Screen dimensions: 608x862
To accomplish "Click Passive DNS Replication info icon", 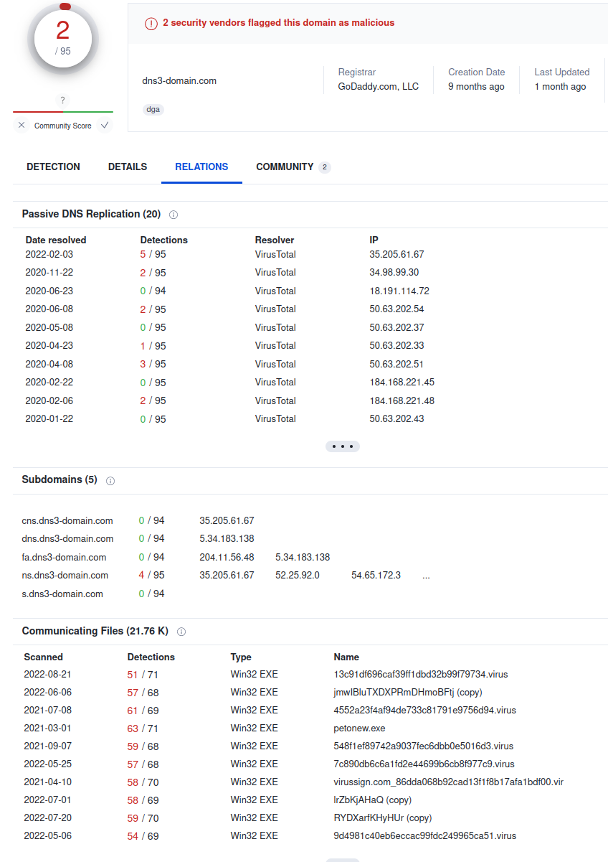I will (x=174, y=215).
